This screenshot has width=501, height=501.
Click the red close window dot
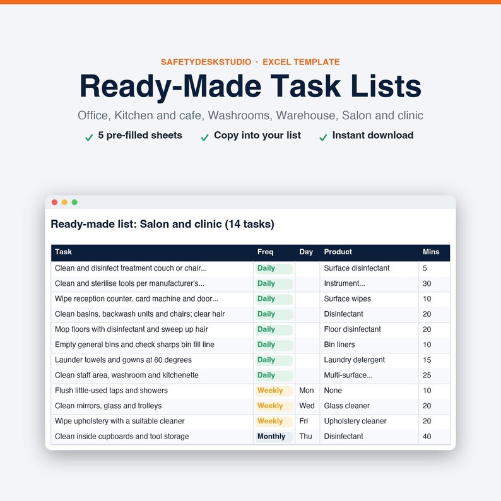pyautogui.click(x=54, y=203)
